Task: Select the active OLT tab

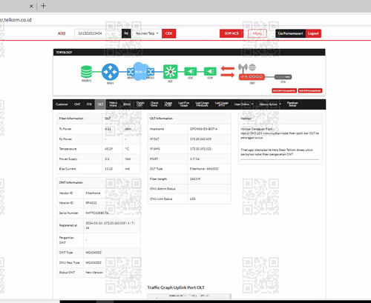Action: click(x=100, y=104)
